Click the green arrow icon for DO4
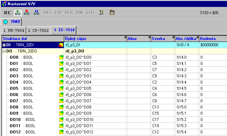The height and width of the screenshot is (136, 227). pos(62,82)
